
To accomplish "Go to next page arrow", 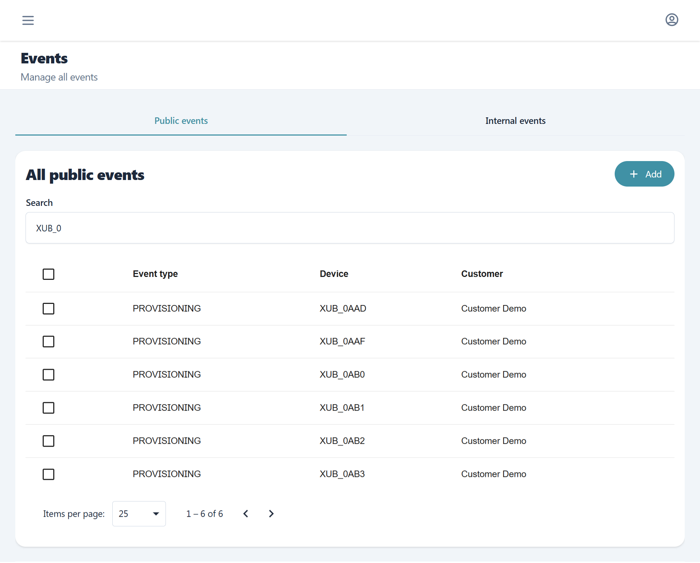I will click(271, 514).
